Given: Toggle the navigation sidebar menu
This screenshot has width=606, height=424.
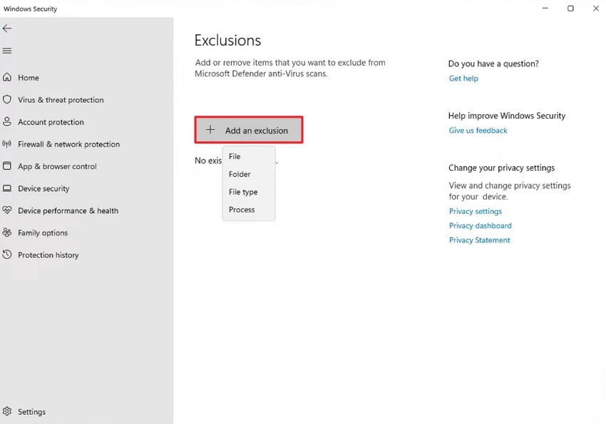Looking at the screenshot, I should click(x=7, y=51).
